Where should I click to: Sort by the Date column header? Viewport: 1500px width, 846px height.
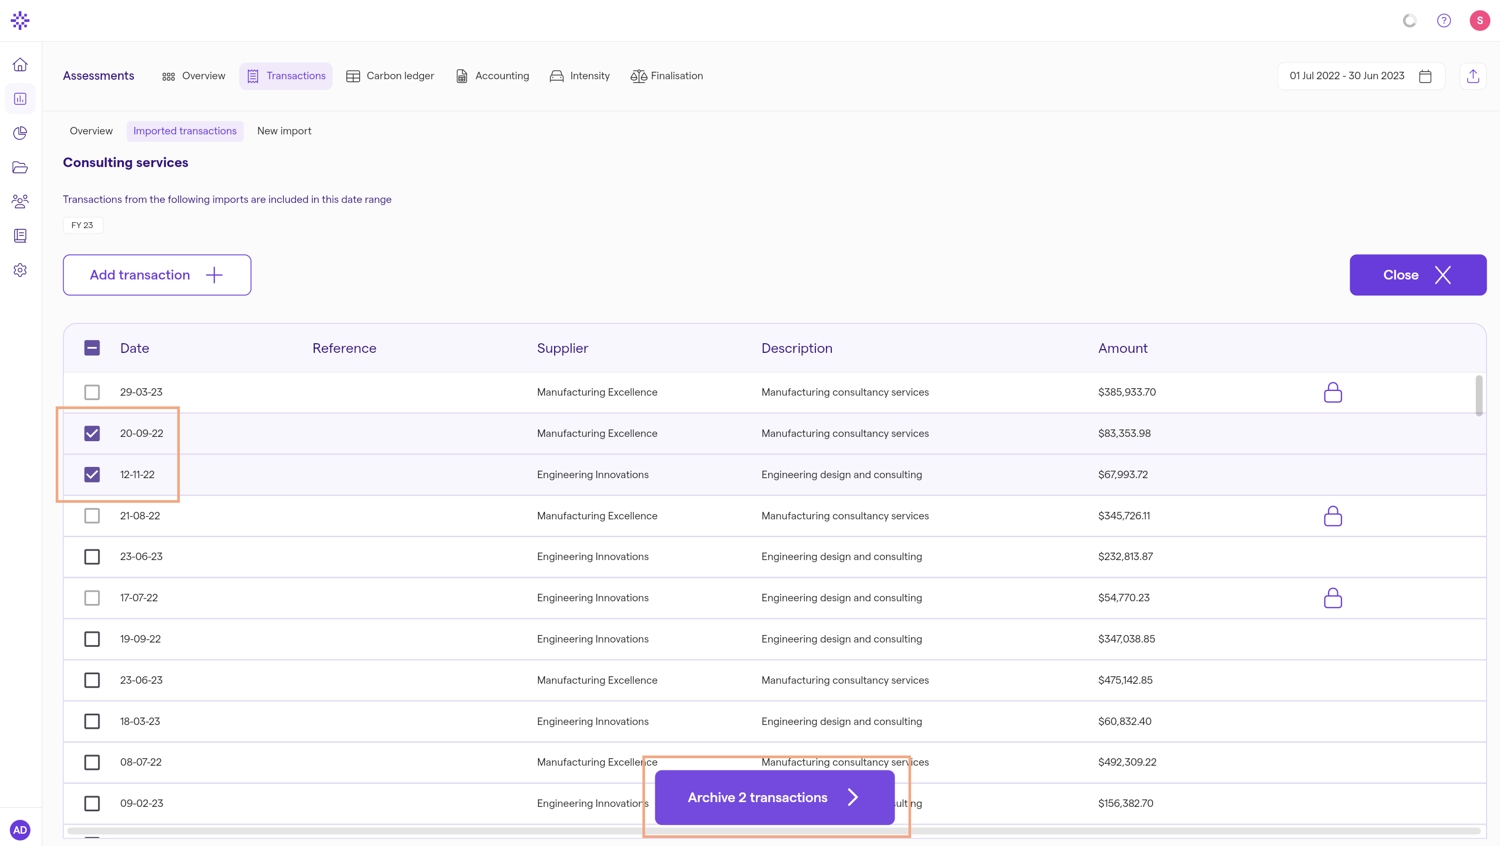point(134,348)
